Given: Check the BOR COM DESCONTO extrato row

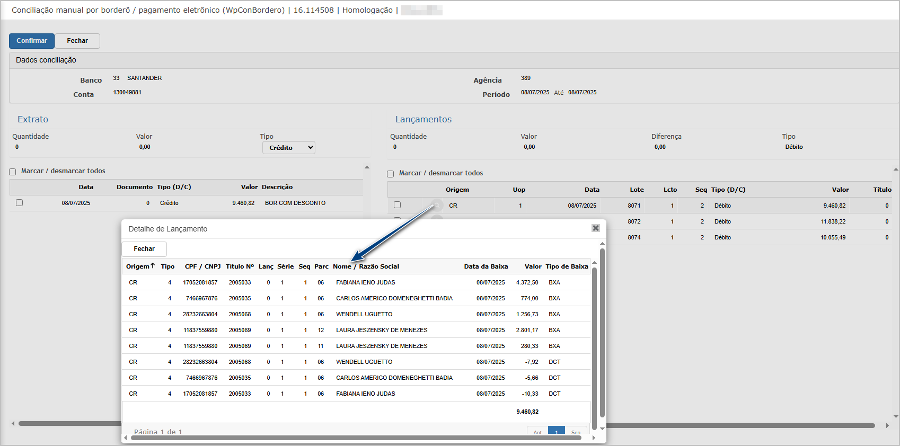Looking at the screenshot, I should click(19, 202).
